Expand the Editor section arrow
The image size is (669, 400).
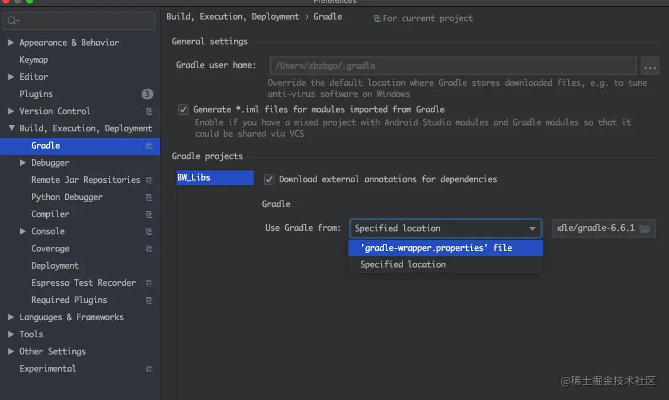11,77
